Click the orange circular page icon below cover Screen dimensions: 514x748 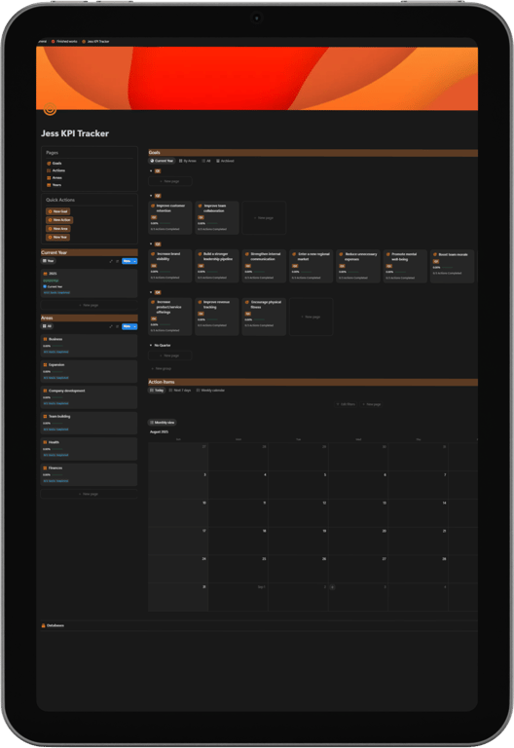click(x=50, y=109)
